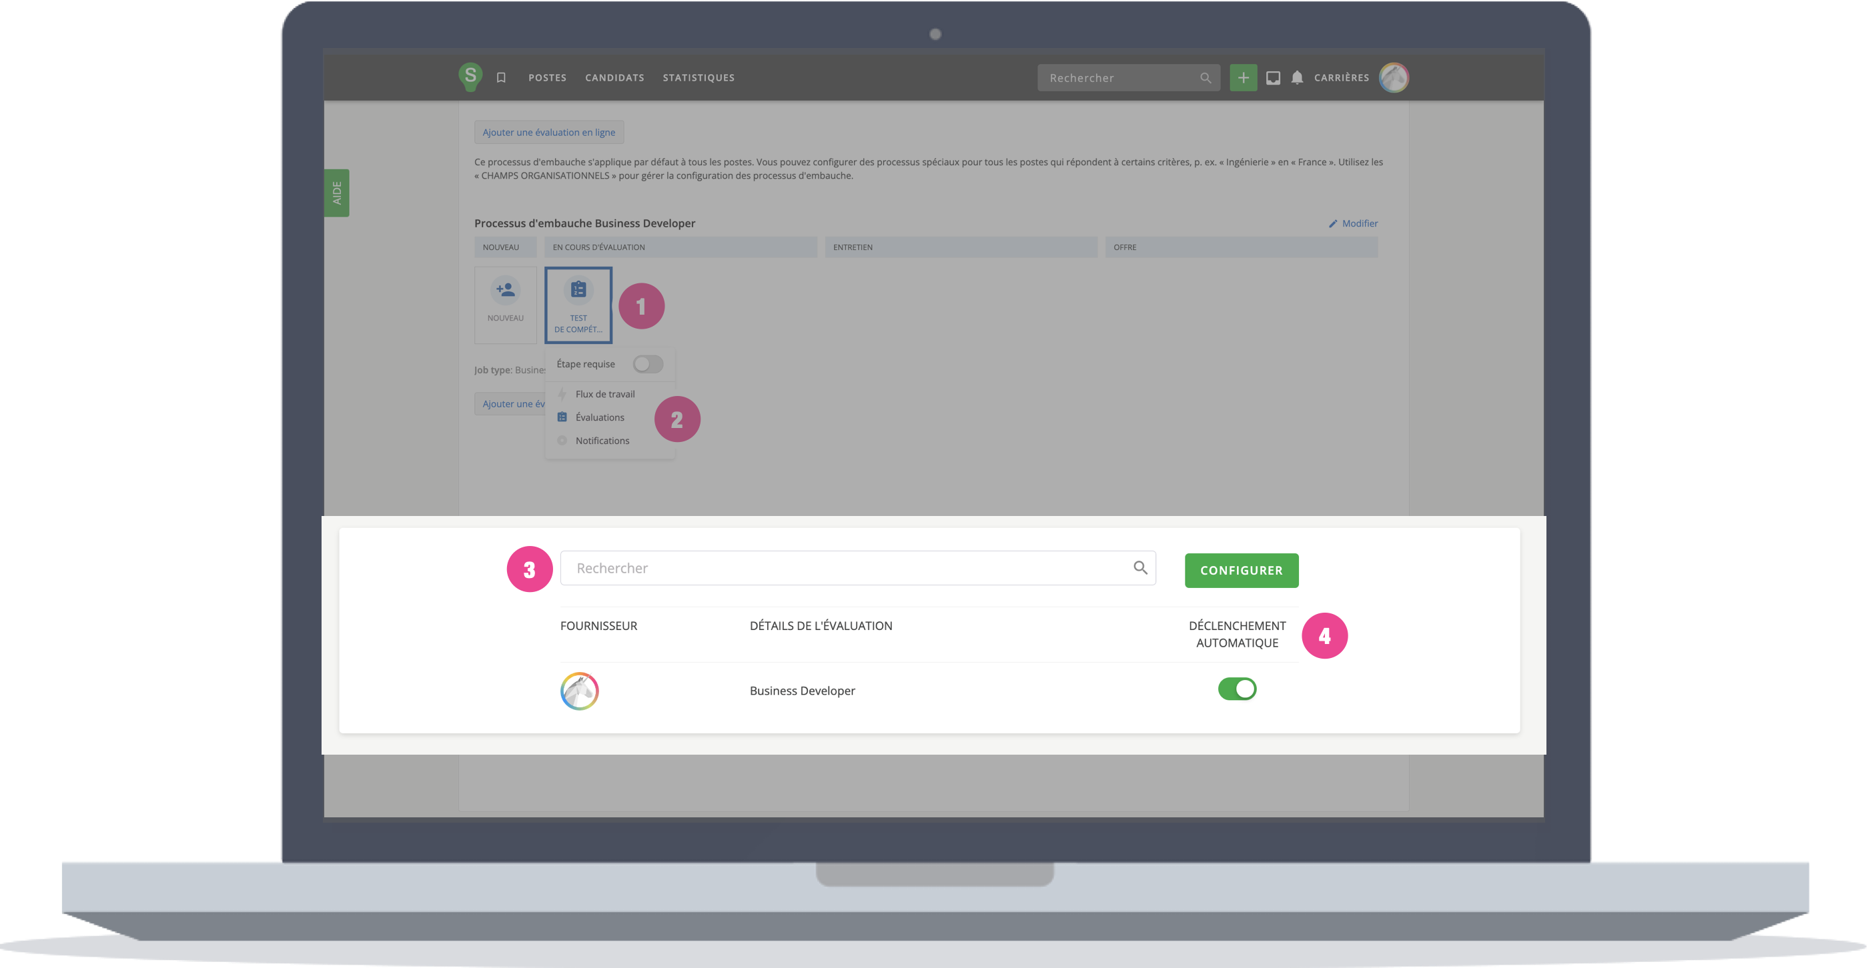Toggle the Étape requise switch
Viewport: 1868px width, 968px height.
(x=648, y=365)
